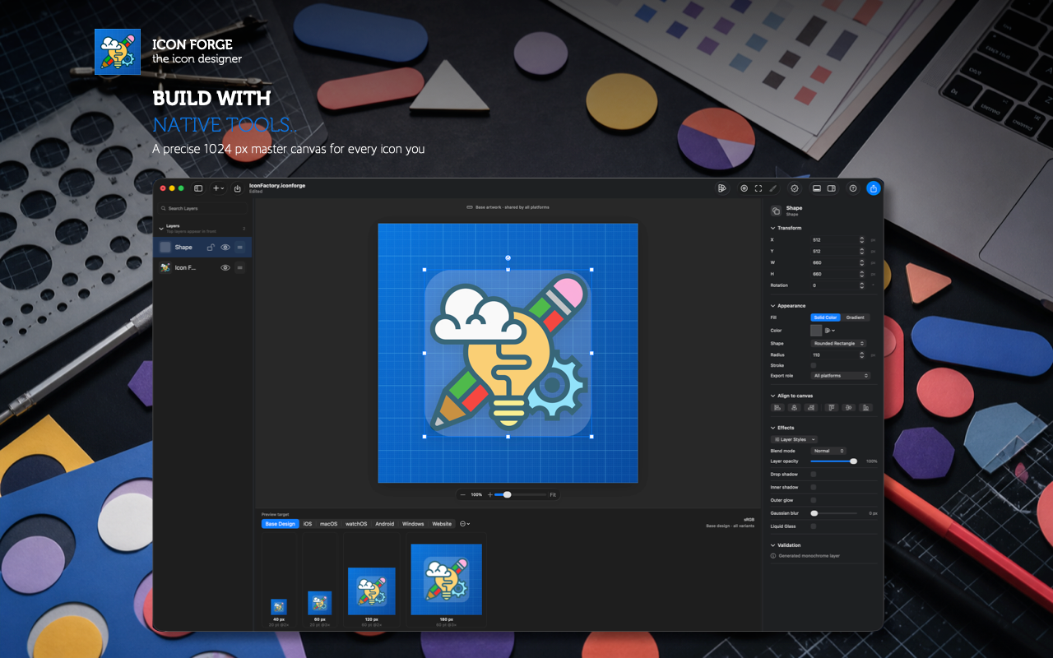Image resolution: width=1053 pixels, height=658 pixels.
Task: Switch to the macOS preview tab
Action: (x=329, y=524)
